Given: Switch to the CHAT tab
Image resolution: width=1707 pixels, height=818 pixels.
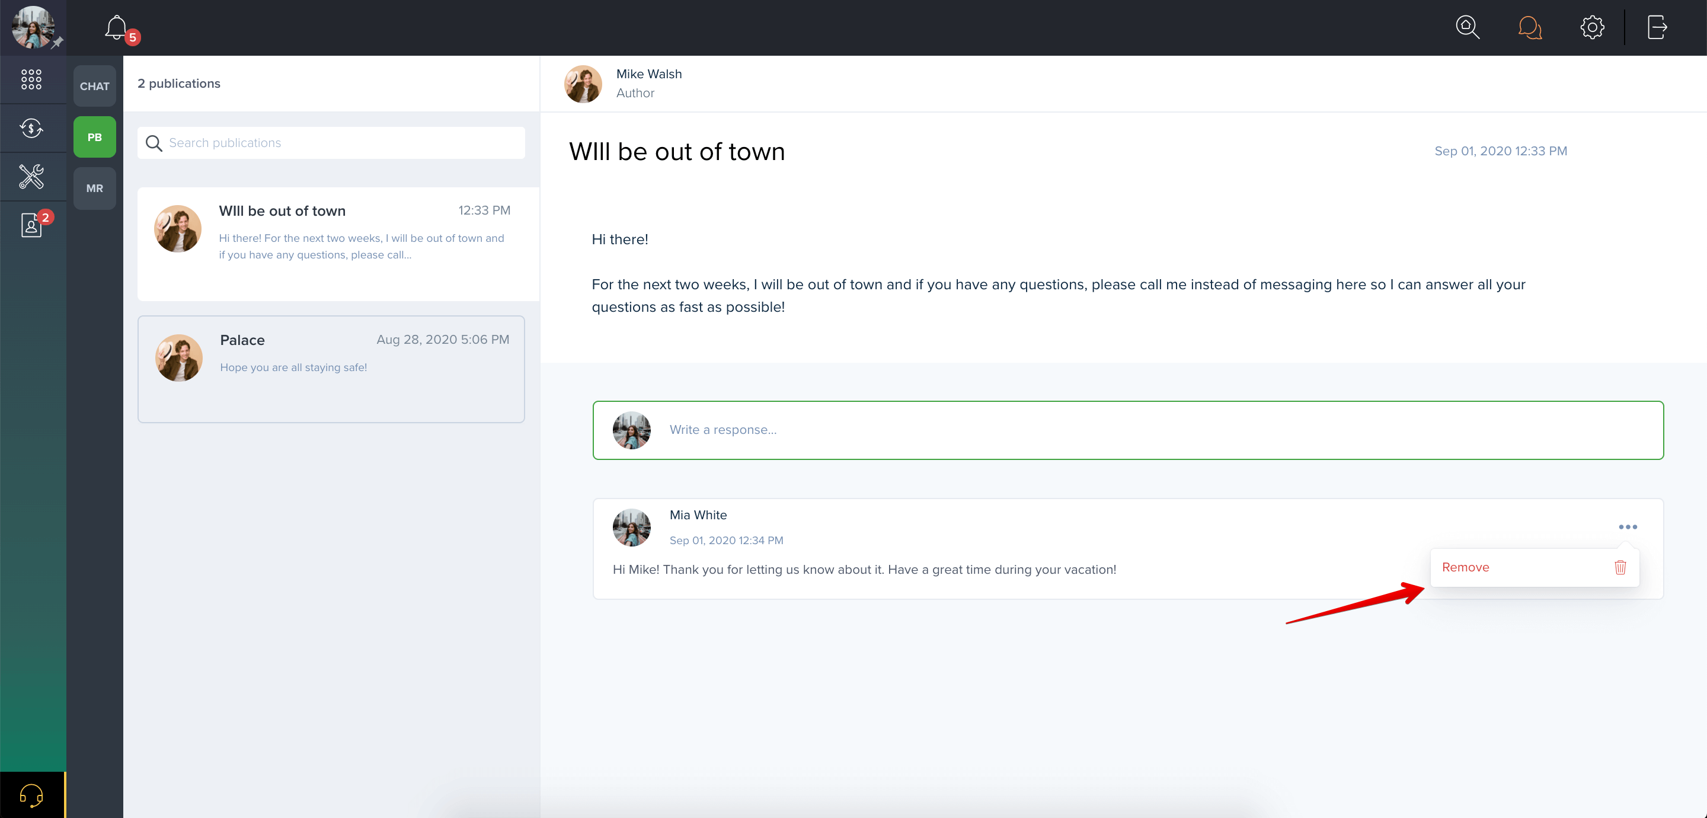Looking at the screenshot, I should pos(95,86).
